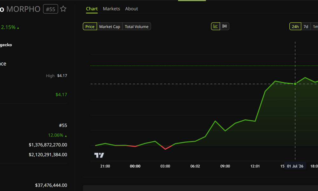Click the highlighted data point on chart line
The height and width of the screenshot is (191, 318).
click(x=295, y=84)
